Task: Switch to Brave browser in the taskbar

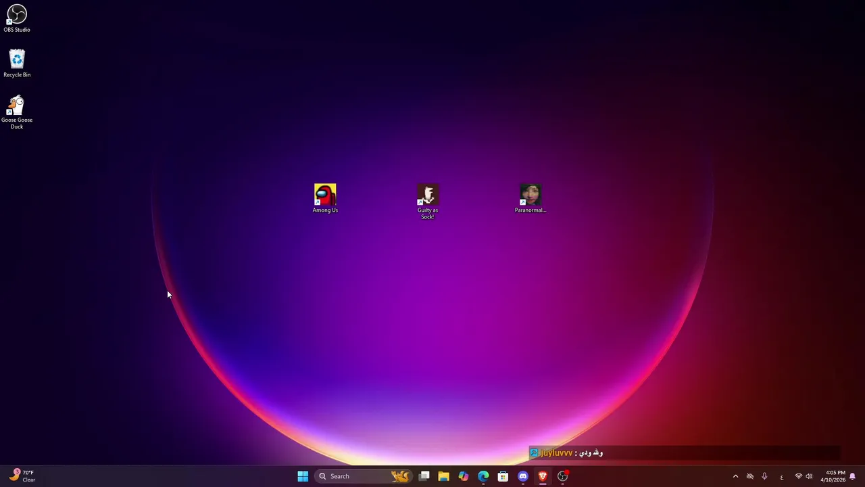Action: point(543,476)
